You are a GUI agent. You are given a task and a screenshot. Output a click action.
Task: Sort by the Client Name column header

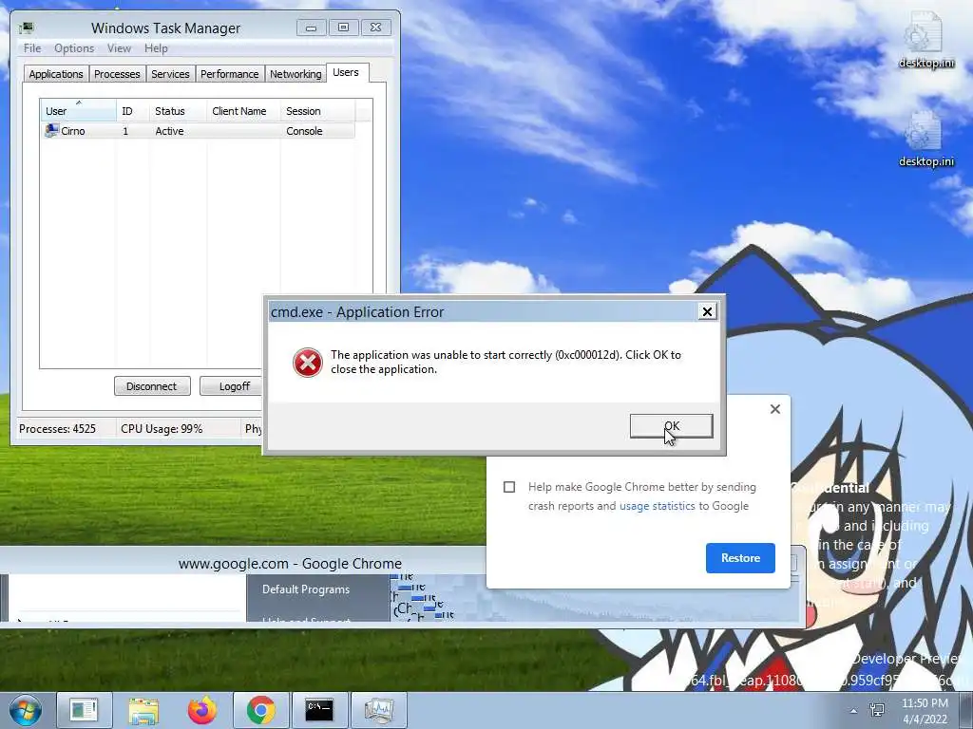pyautogui.click(x=243, y=111)
